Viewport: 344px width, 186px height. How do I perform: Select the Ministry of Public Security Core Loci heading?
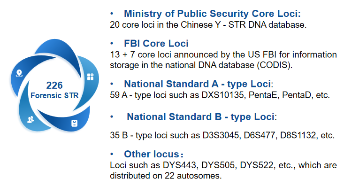[x=212, y=14]
